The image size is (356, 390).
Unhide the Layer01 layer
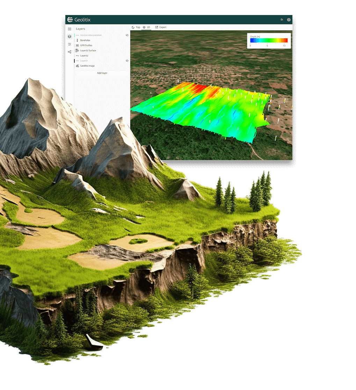[127, 60]
